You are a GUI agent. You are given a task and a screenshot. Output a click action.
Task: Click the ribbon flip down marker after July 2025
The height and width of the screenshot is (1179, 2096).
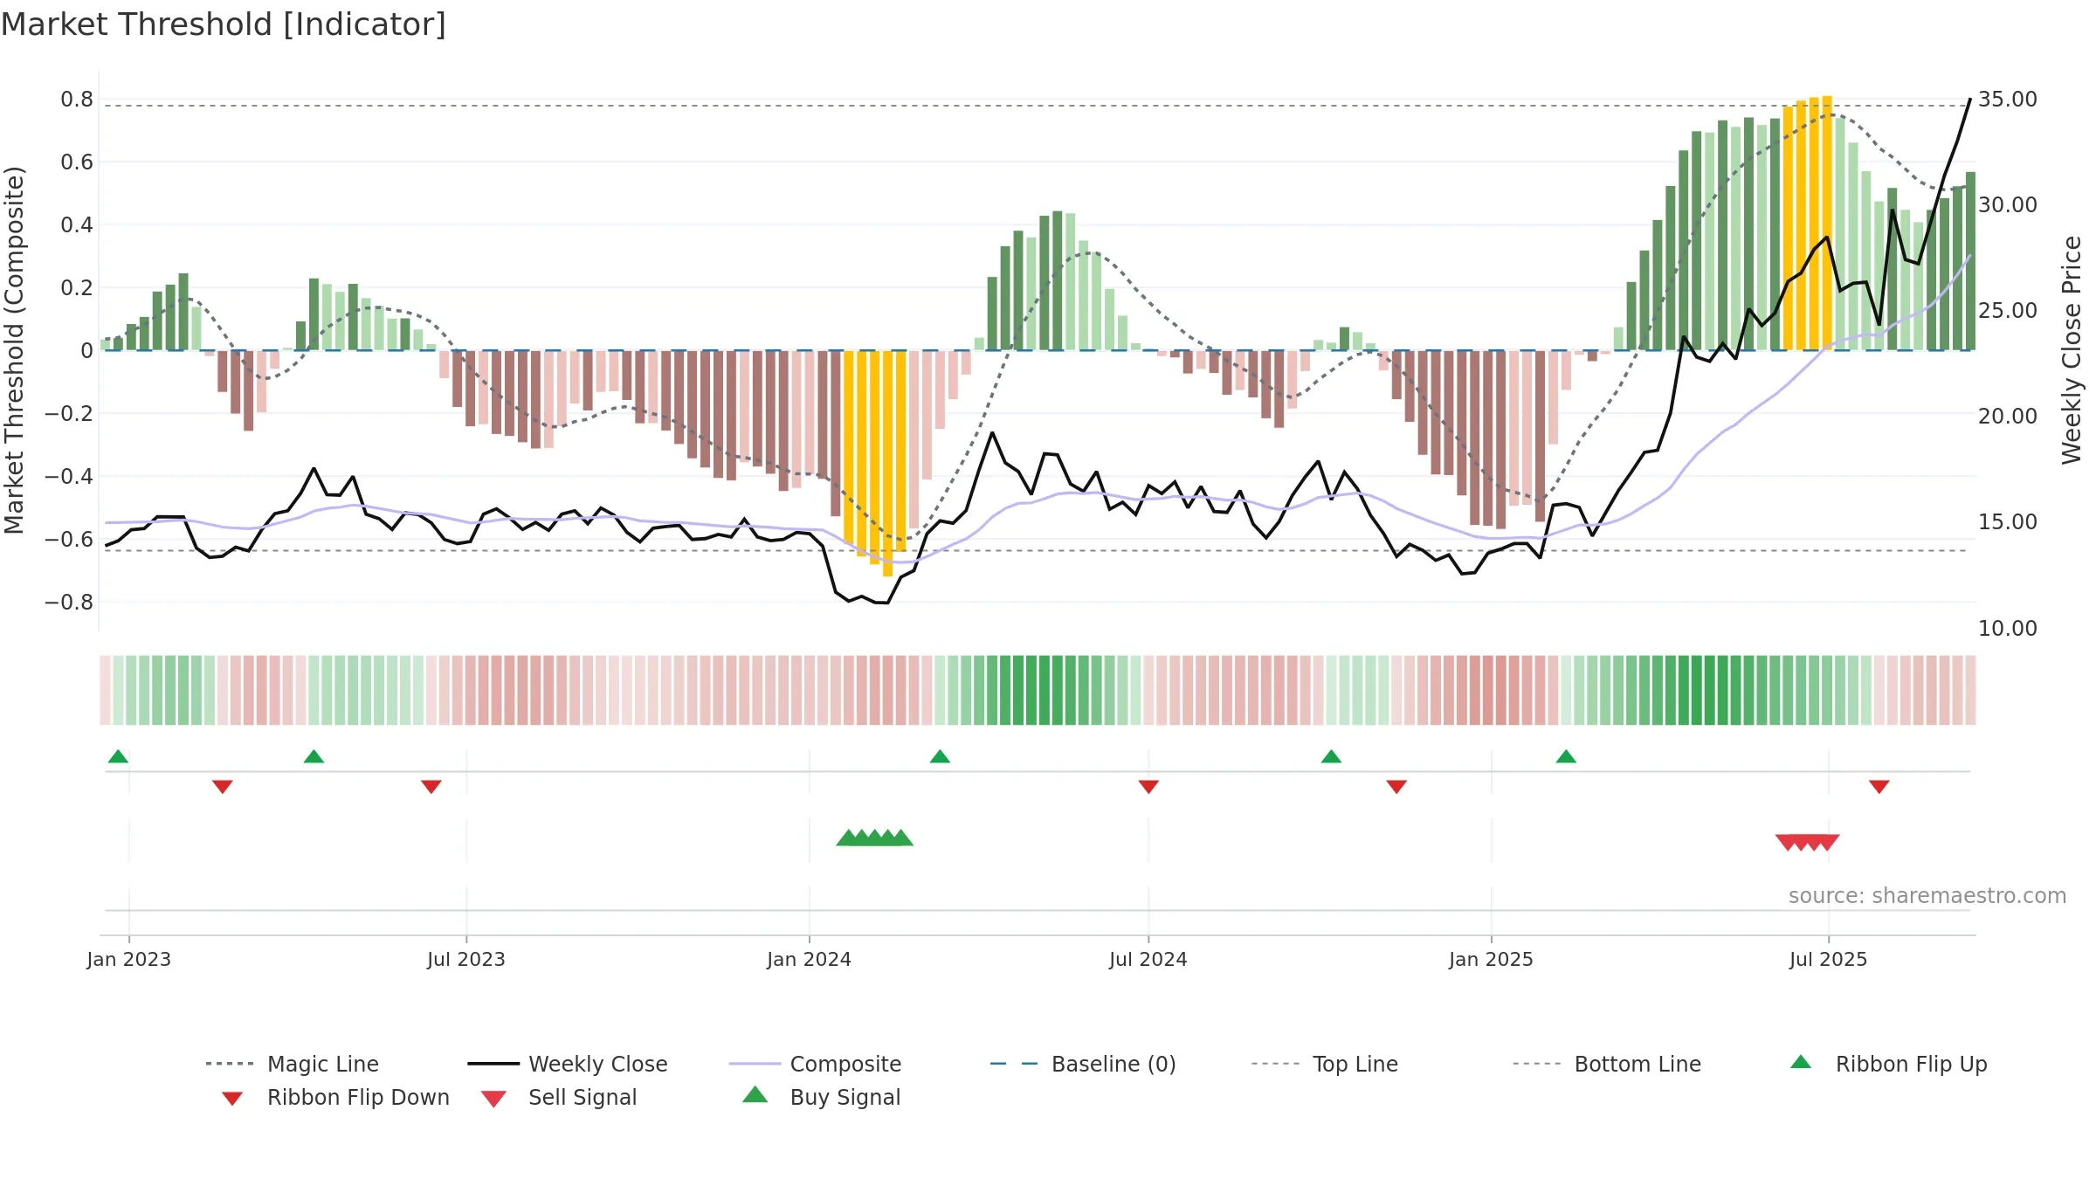1879,787
